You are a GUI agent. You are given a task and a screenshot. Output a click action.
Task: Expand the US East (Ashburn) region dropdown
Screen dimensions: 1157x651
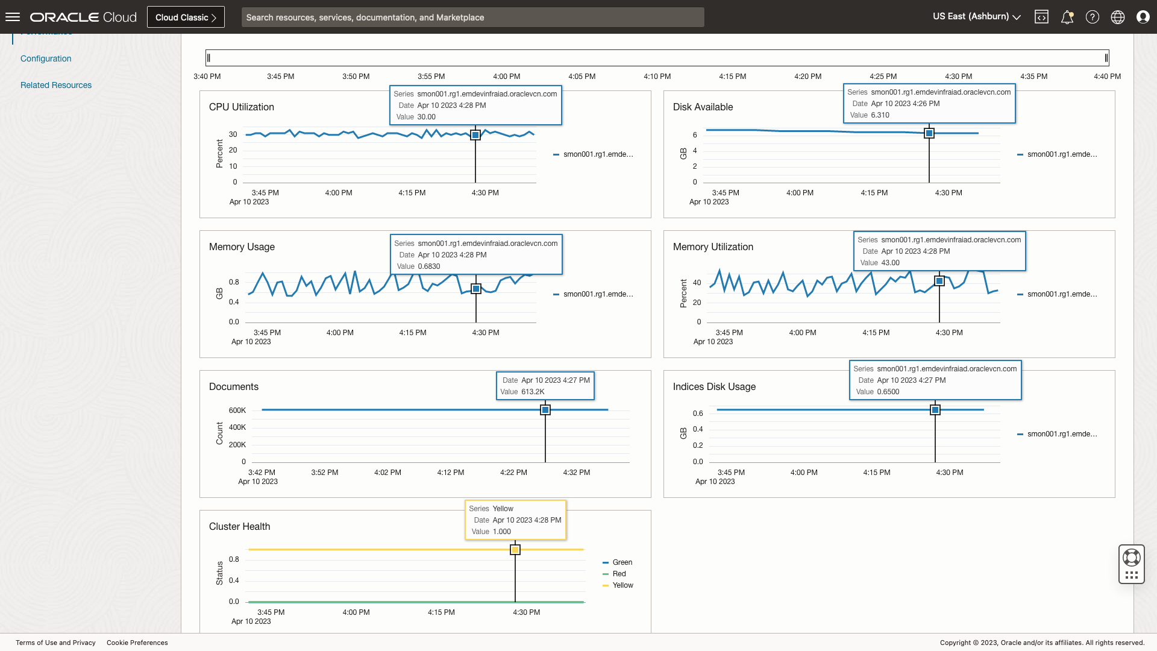click(976, 17)
